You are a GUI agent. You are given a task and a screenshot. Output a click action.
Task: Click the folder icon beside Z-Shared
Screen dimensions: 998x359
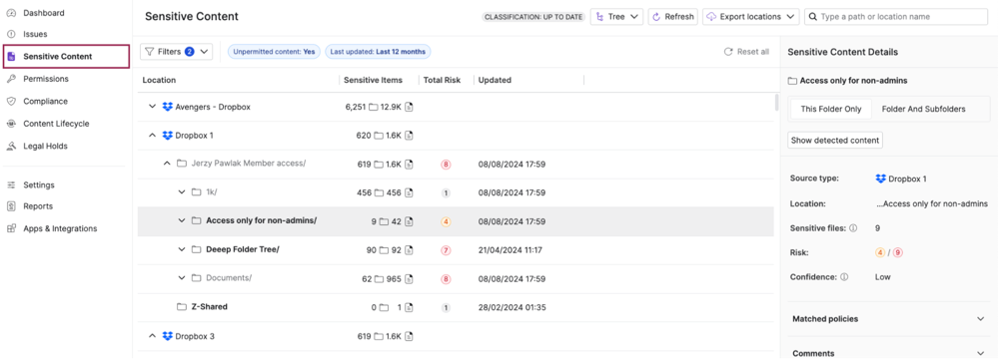182,307
